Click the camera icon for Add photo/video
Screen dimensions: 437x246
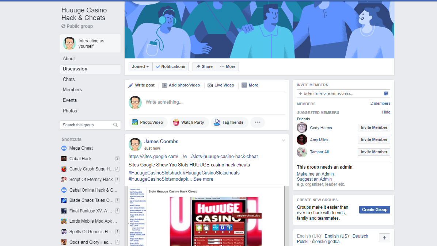click(165, 85)
